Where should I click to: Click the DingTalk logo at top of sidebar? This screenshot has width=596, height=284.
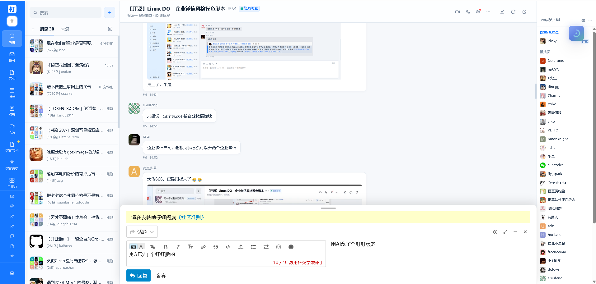pyautogui.click(x=12, y=9)
